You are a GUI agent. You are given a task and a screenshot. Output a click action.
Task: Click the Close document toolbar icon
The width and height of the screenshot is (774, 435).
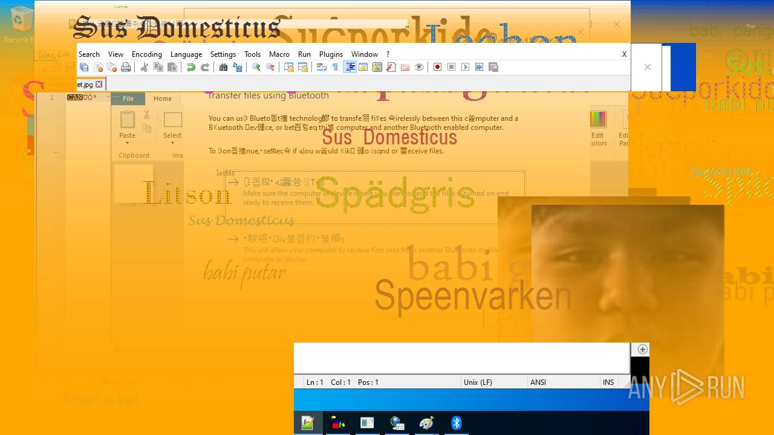pyautogui.click(x=98, y=67)
